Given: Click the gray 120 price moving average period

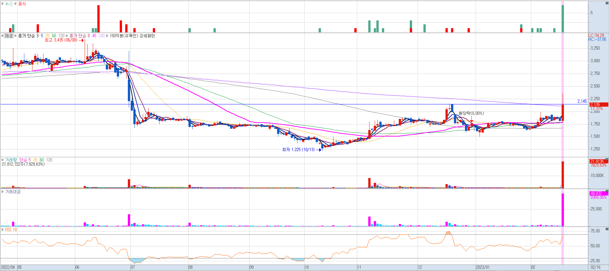Looking at the screenshot, I should pos(61,36).
